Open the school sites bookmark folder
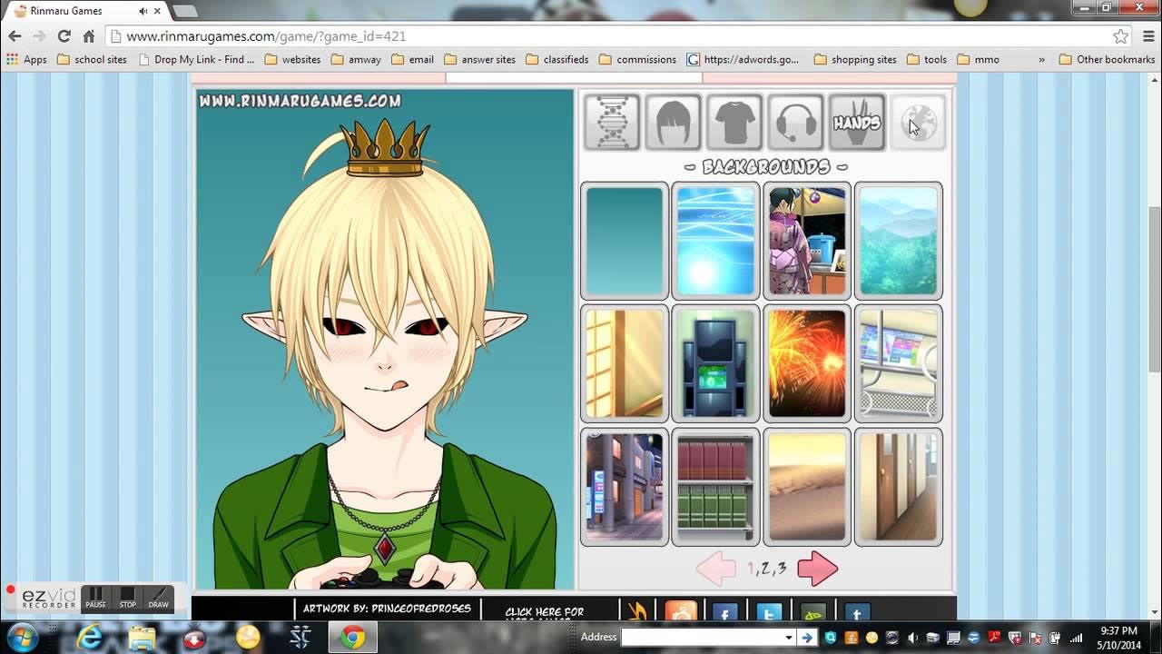This screenshot has height=654, width=1162. [92, 59]
